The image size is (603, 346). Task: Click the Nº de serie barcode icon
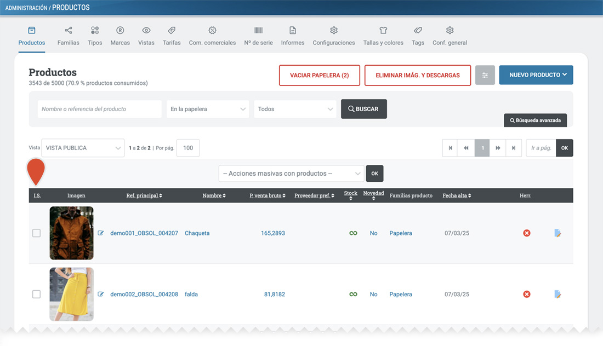tap(258, 30)
